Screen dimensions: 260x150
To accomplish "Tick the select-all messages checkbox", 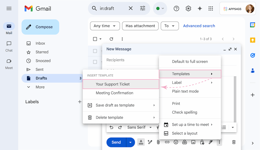I will [x=95, y=39].
